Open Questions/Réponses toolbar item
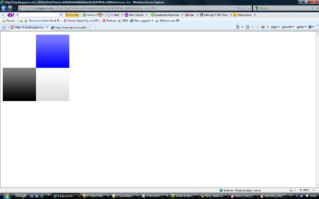 [165, 15]
